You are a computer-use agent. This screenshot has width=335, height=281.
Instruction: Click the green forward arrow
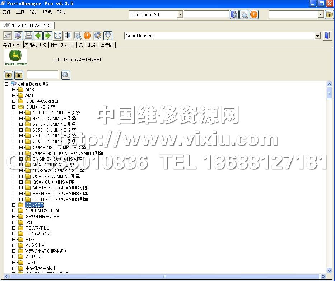[48, 36]
